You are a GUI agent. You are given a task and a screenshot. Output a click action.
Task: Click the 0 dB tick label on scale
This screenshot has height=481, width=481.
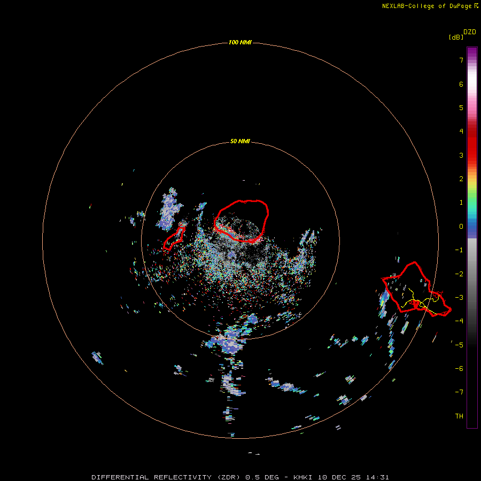click(x=461, y=227)
